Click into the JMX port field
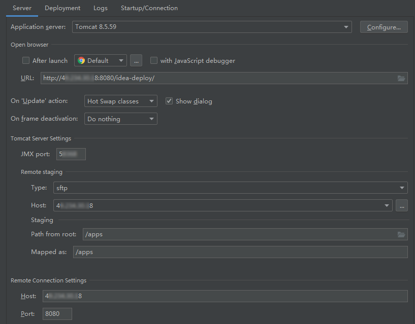The width and height of the screenshot is (415, 324). (x=71, y=154)
